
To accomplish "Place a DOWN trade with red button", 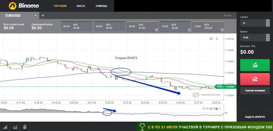I will coord(255,79).
